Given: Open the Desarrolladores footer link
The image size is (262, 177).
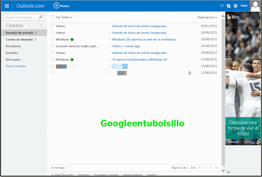Looking at the screenshot, I should [132, 174].
